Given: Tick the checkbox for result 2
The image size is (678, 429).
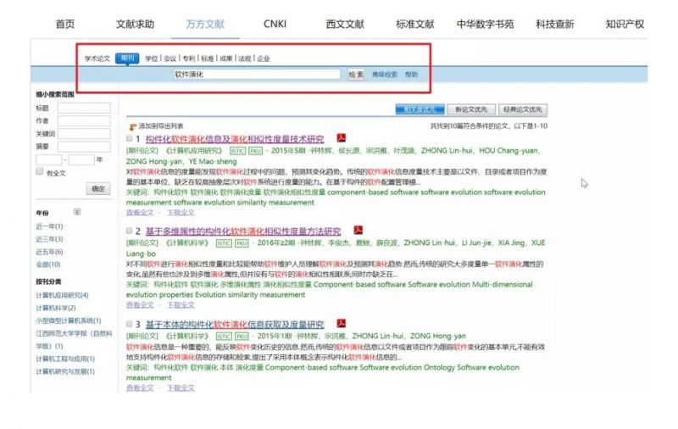Looking at the screenshot, I should (130, 231).
